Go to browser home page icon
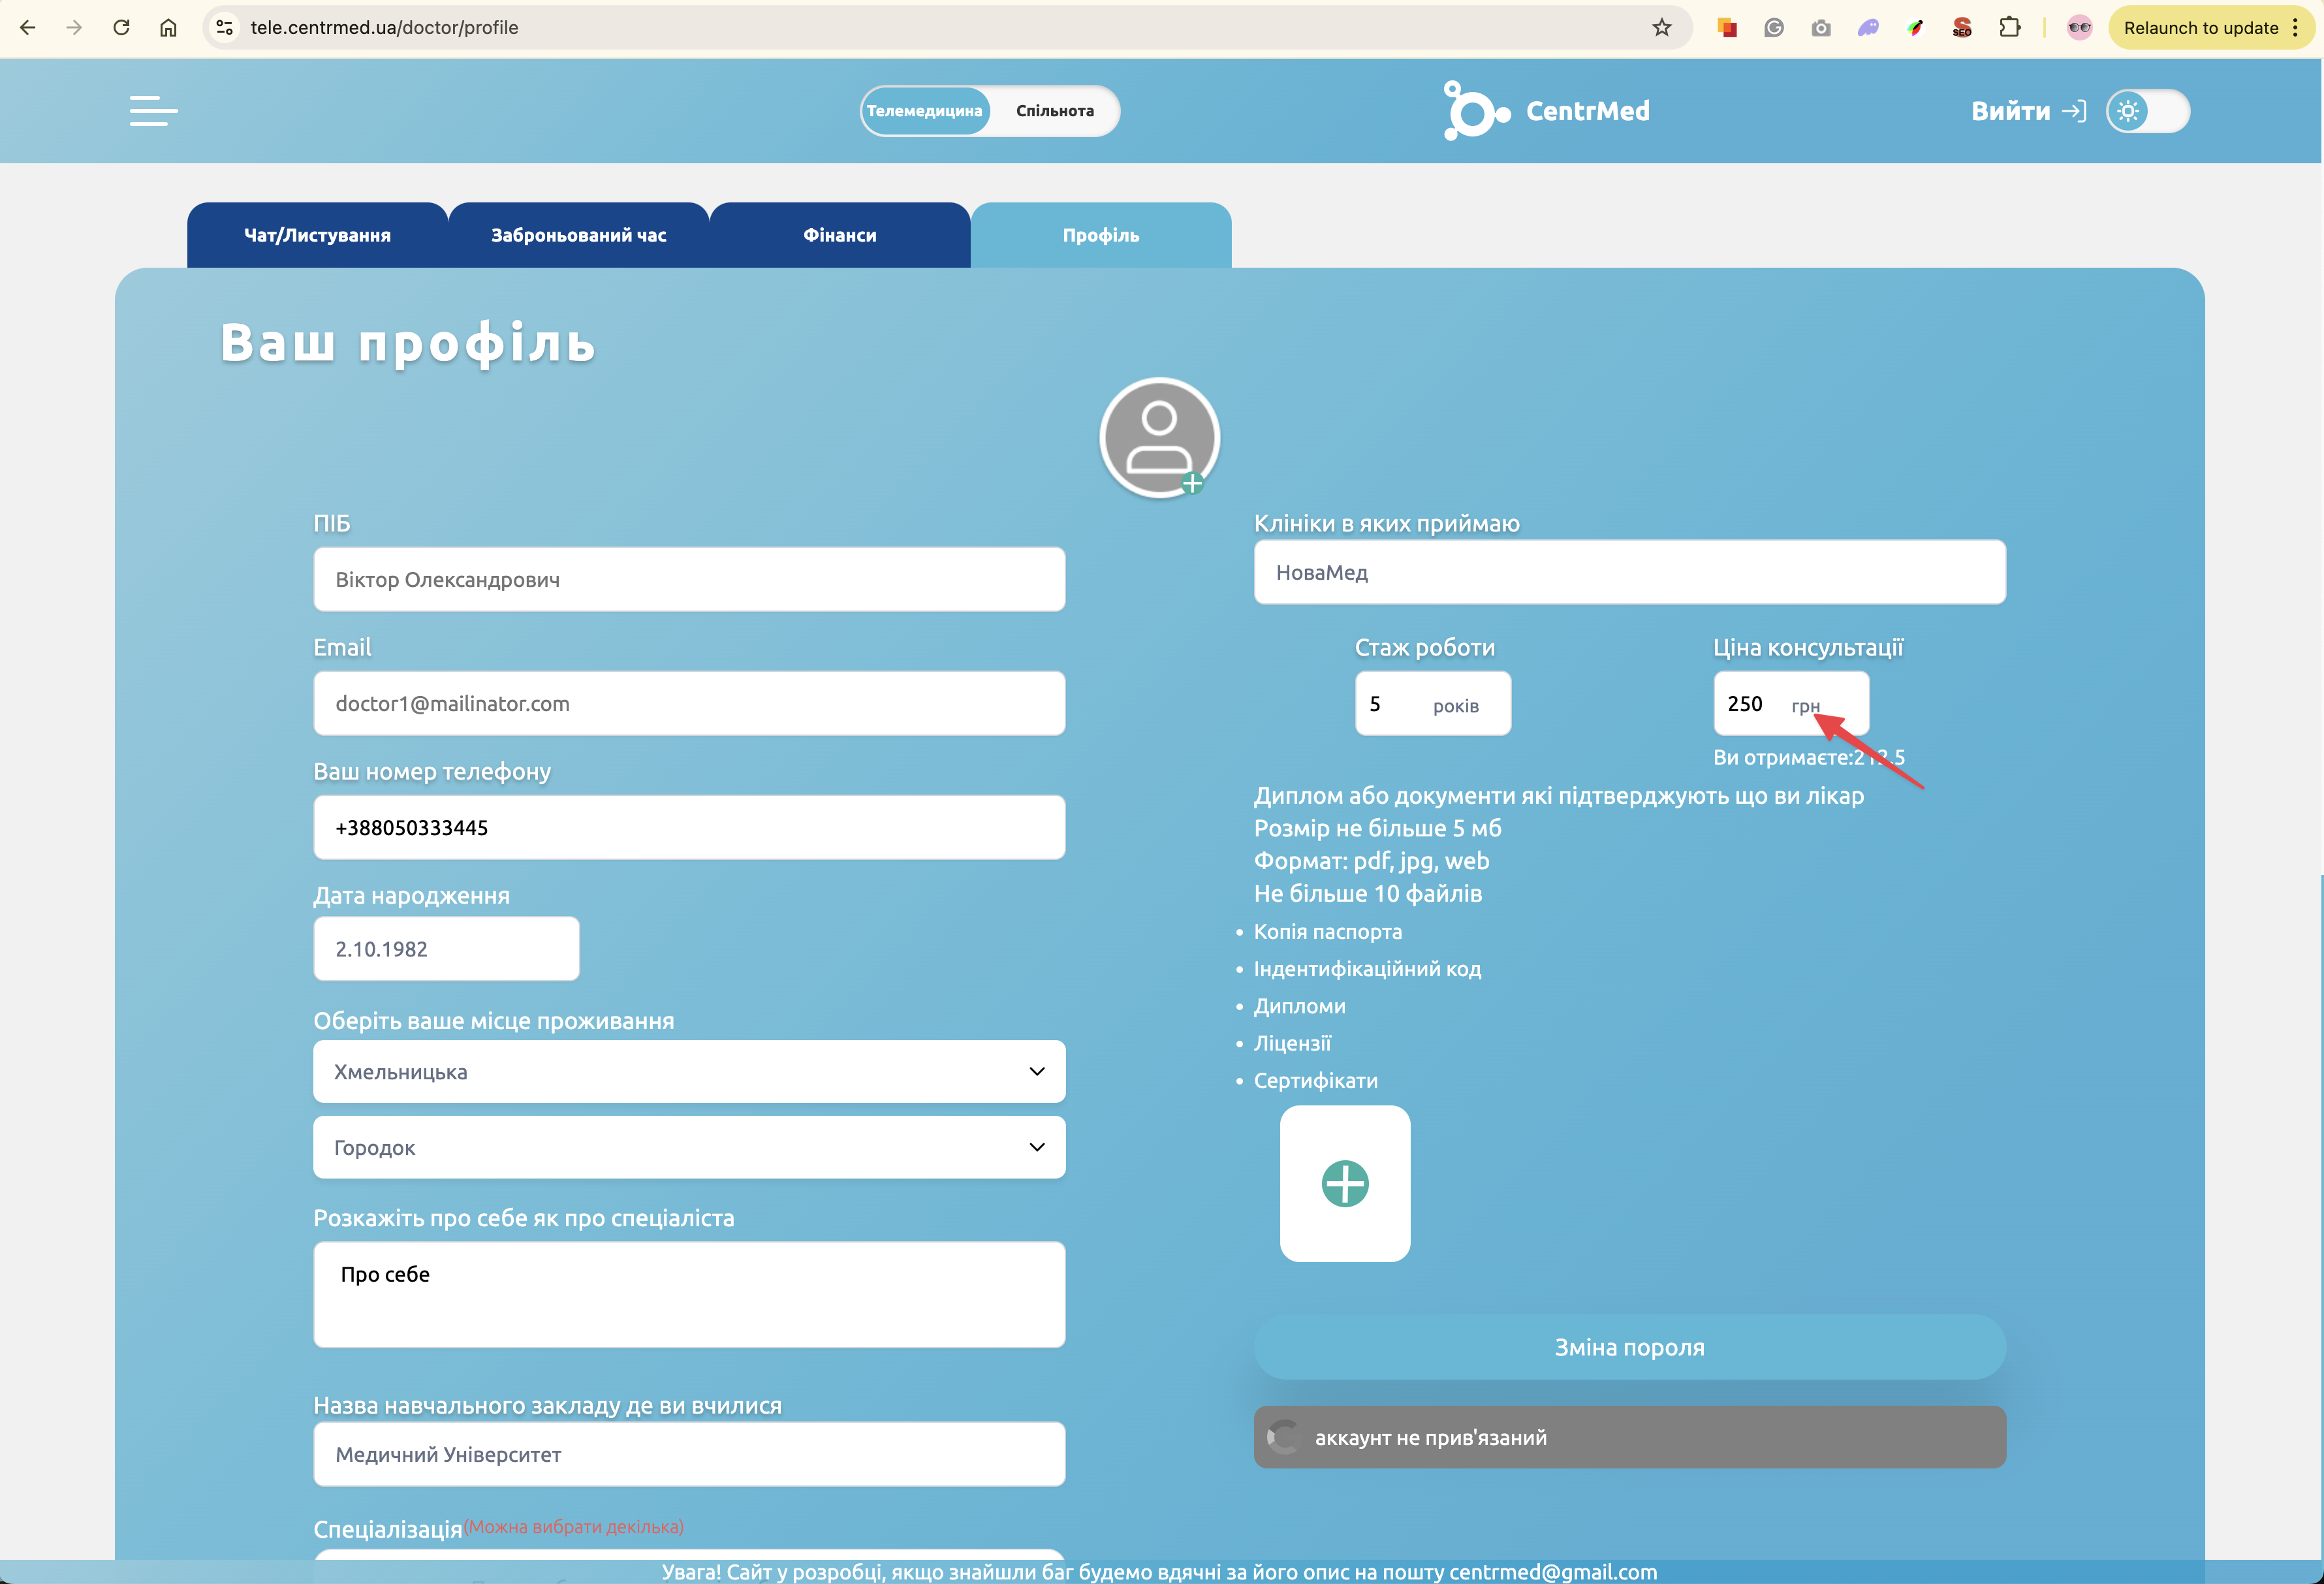The image size is (2324, 1584). pos(168,28)
